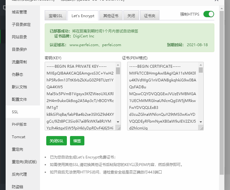The image size is (230, 190).
Task: Open the 其他证书 tab
Action: tap(111, 15)
